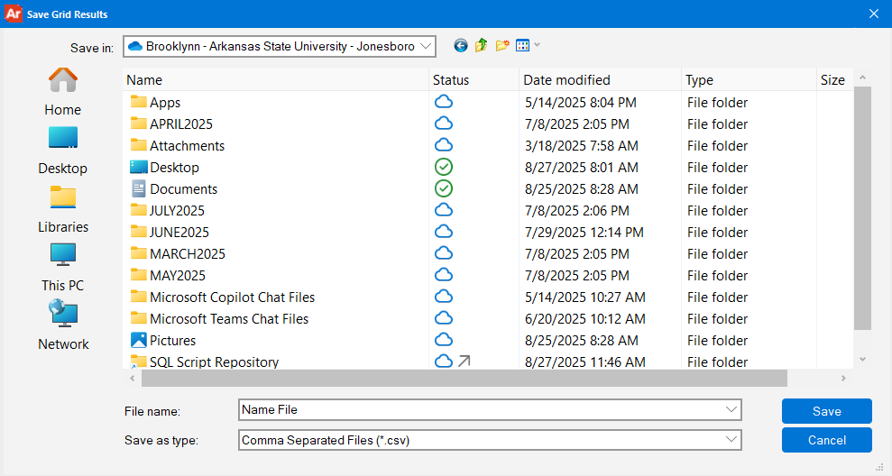Click cloud status icon for JUNE2025
Viewport: 892px width, 476px height.
tap(444, 232)
